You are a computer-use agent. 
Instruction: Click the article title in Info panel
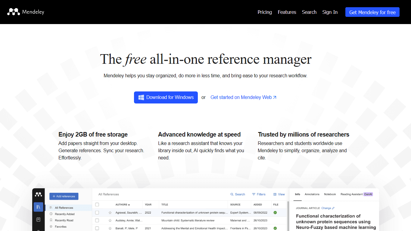click(336, 222)
